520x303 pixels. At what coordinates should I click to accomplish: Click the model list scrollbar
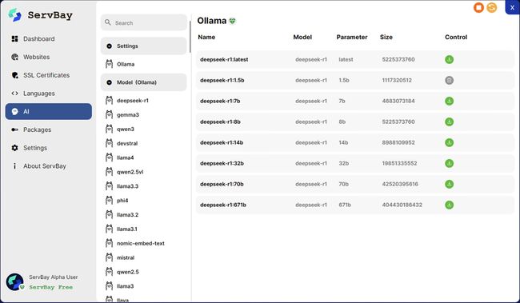click(x=190, y=37)
